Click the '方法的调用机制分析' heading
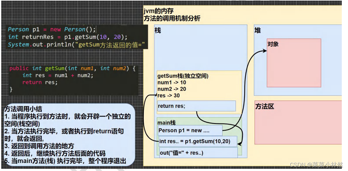 172,18
